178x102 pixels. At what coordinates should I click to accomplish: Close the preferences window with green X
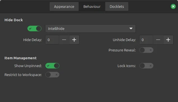173,6
